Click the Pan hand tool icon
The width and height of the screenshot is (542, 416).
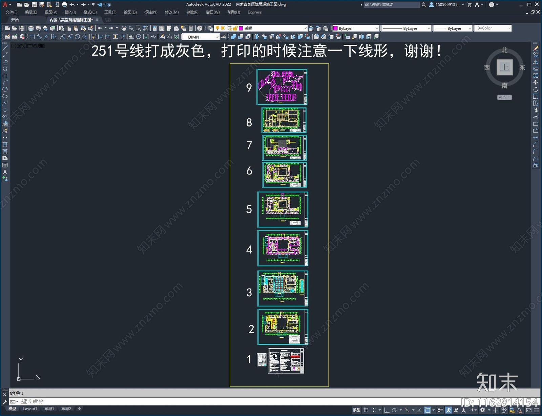point(124,28)
